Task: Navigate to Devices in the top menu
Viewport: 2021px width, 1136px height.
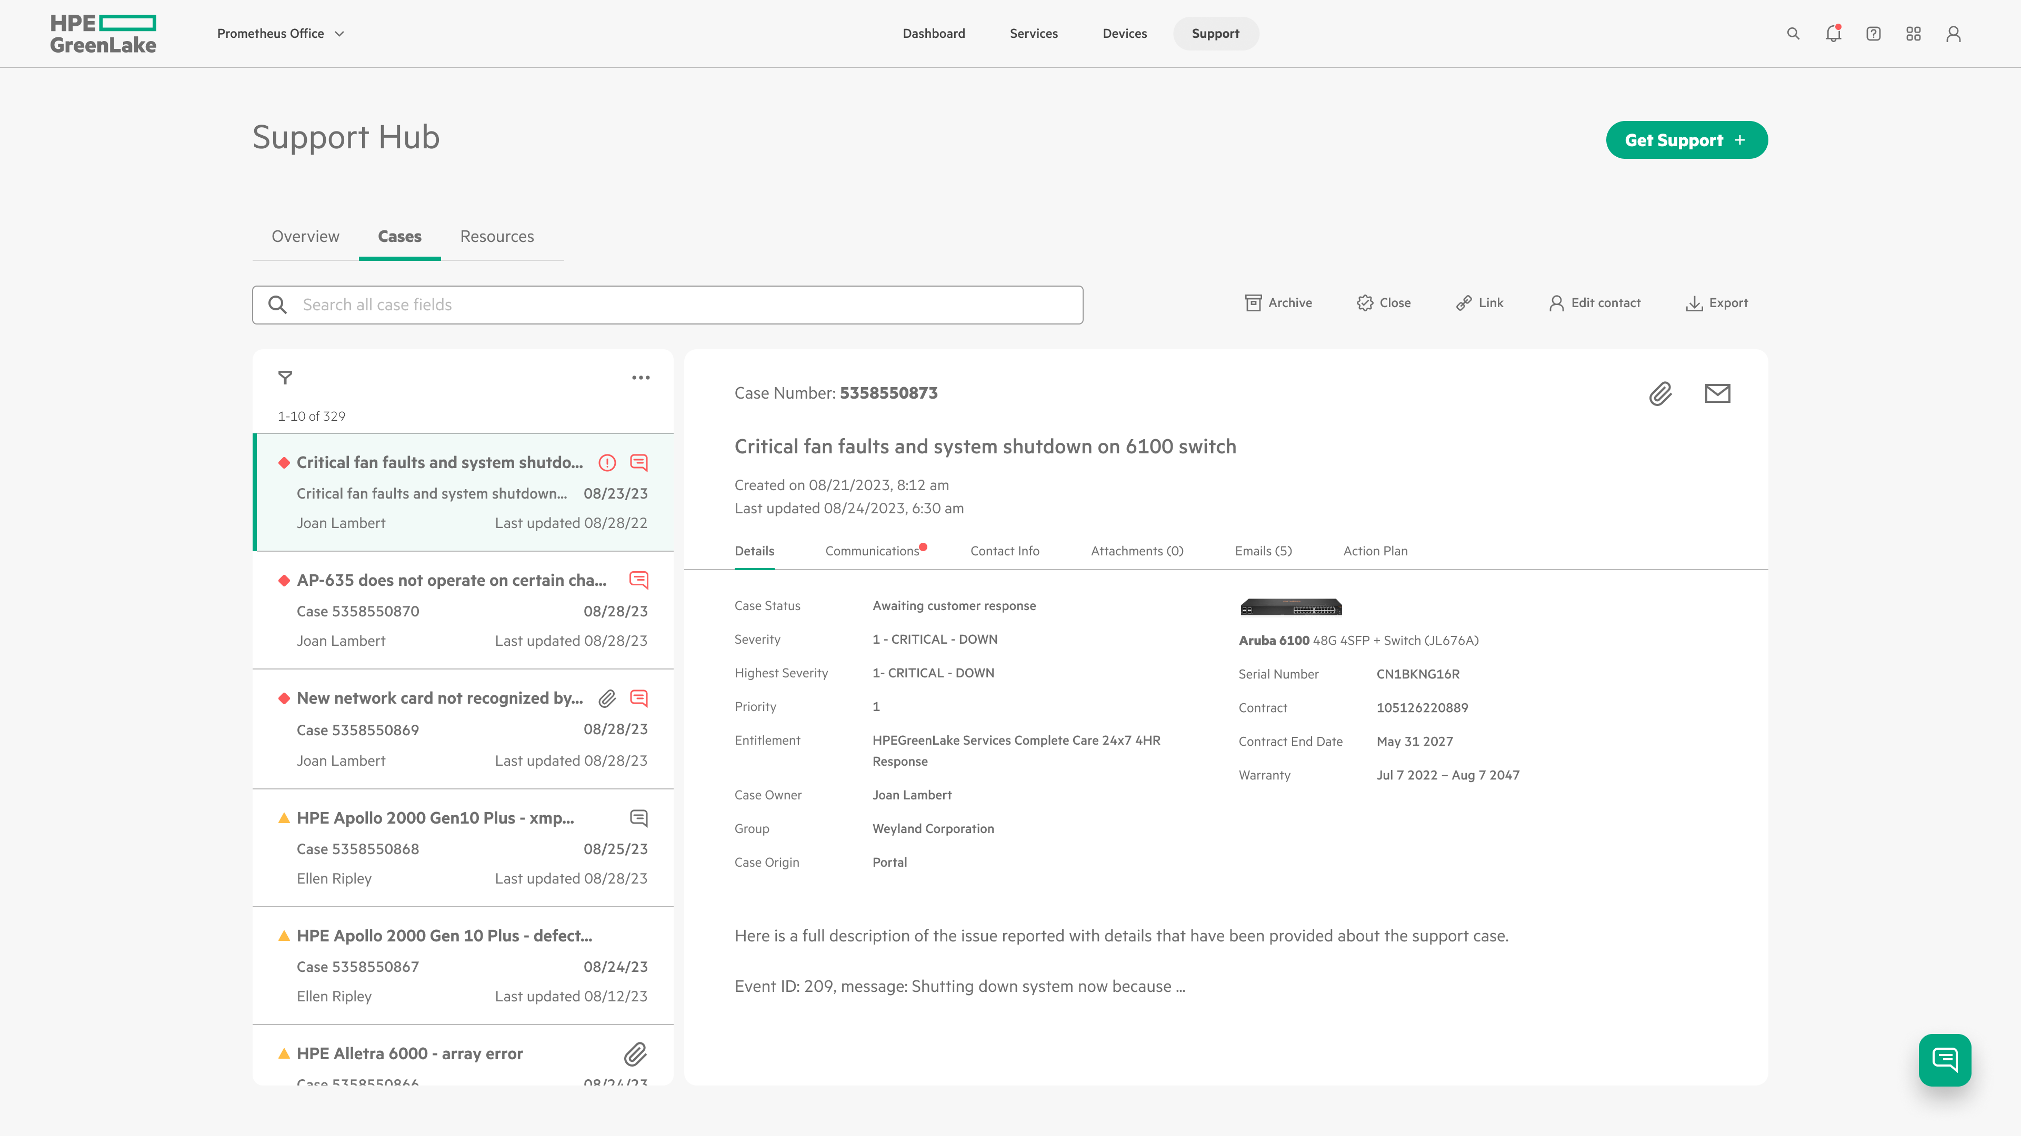Action: (1124, 34)
